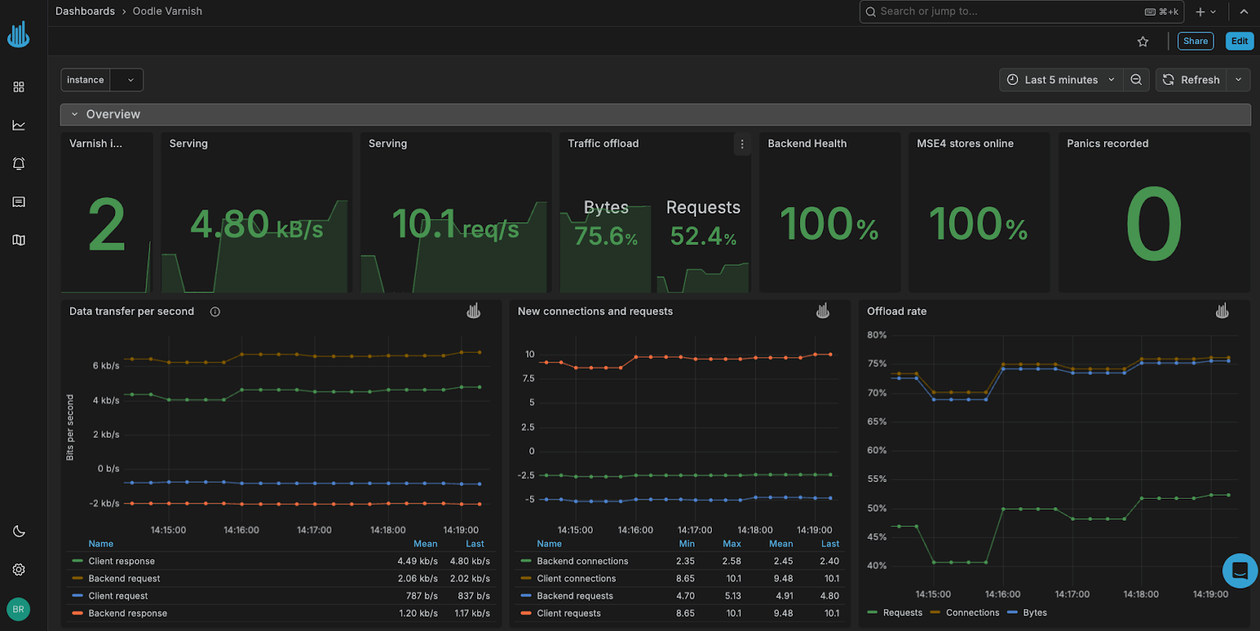Open the dashboards grid icon in sidebar
1260x631 pixels.
(19, 87)
